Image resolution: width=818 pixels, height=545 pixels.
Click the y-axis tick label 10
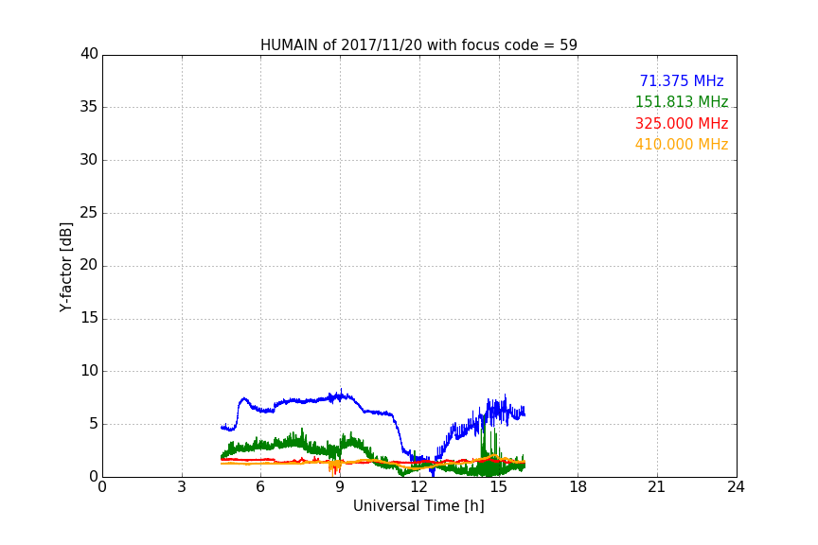pyautogui.click(x=89, y=371)
